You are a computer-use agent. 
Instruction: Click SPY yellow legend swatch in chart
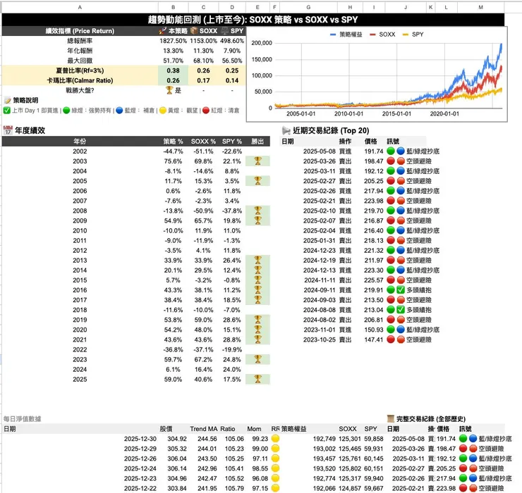[x=405, y=35]
